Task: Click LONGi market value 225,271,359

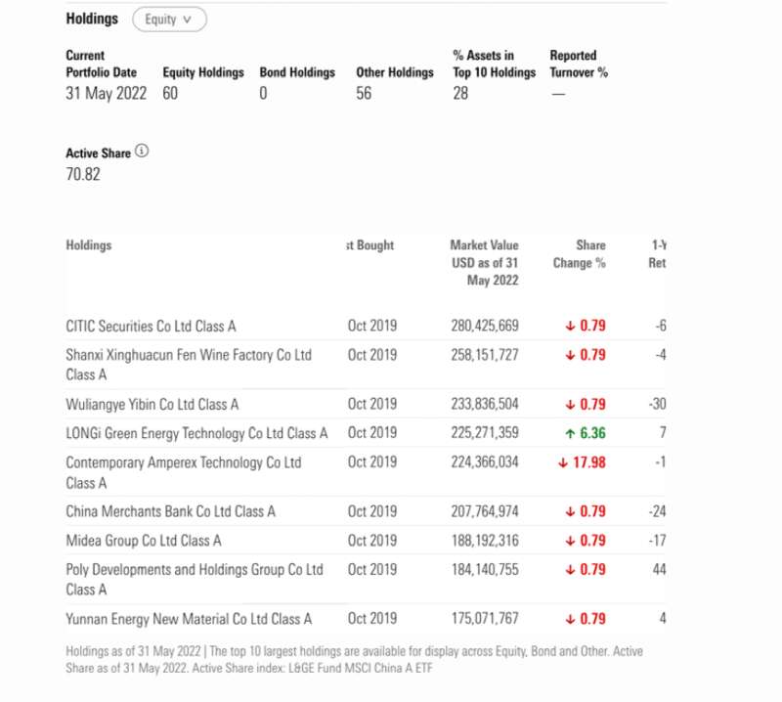Action: [x=485, y=432]
